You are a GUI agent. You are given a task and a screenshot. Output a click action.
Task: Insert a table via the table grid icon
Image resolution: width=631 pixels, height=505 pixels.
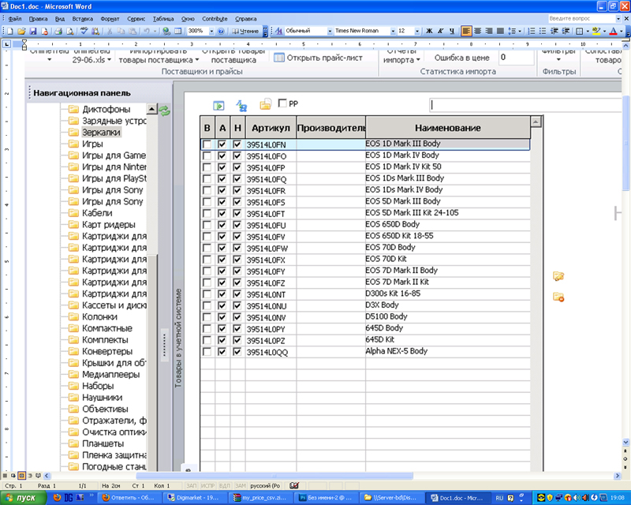tap(178, 31)
